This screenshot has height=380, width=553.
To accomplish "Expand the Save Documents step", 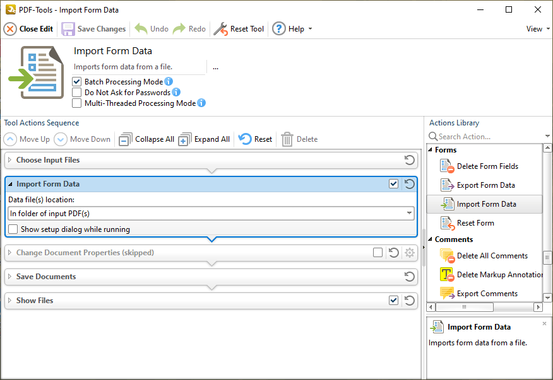I will (10, 277).
